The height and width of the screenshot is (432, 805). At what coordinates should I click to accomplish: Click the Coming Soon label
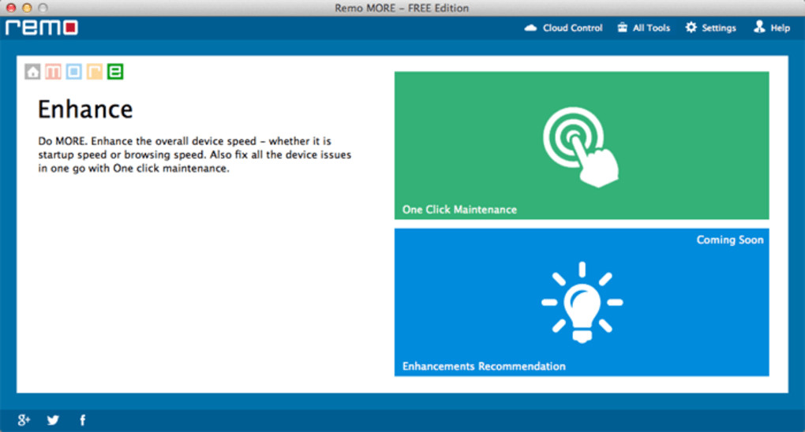[729, 240]
